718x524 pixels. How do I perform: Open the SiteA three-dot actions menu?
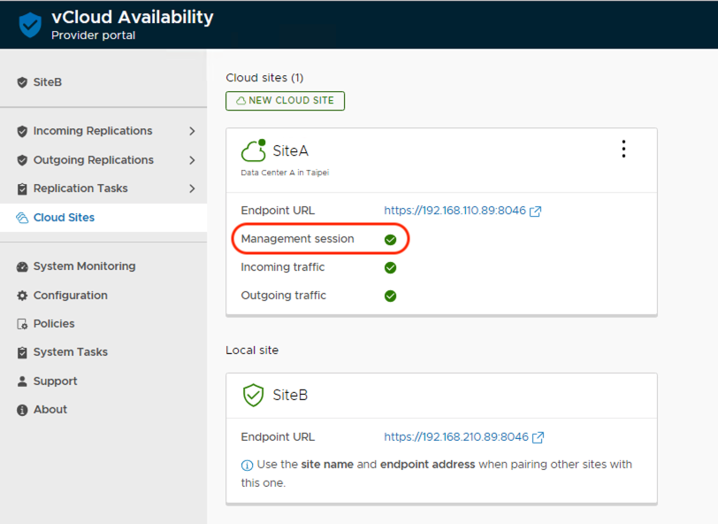coord(623,149)
